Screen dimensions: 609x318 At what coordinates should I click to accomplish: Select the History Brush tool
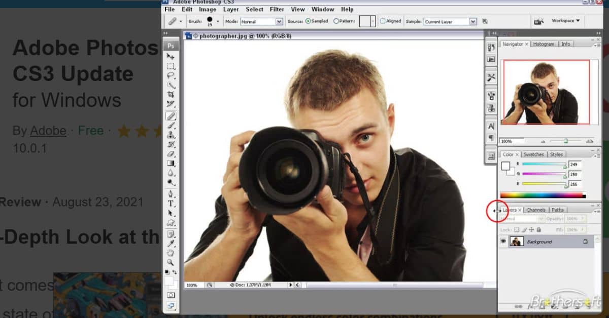171,144
